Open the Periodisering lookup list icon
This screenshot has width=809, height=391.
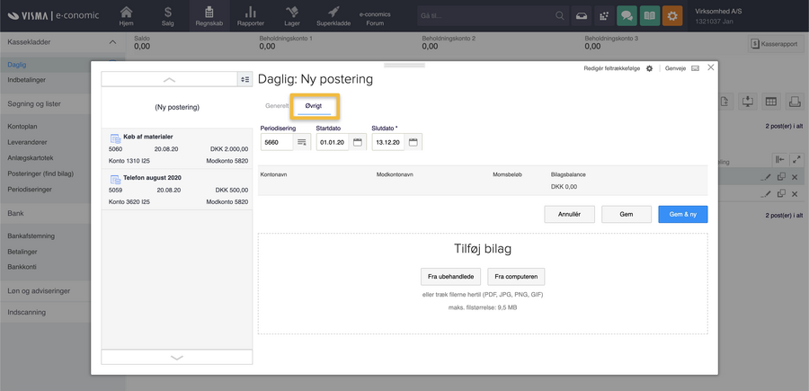click(x=302, y=142)
